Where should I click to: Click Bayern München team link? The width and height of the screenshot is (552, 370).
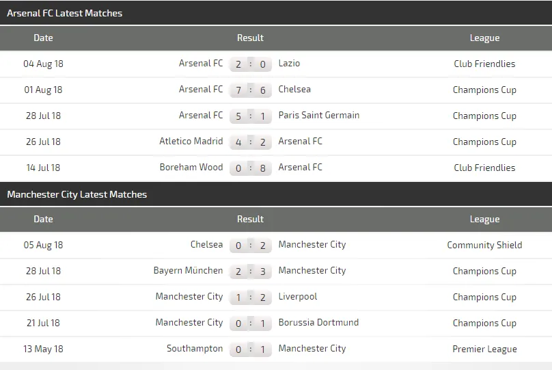tap(188, 271)
